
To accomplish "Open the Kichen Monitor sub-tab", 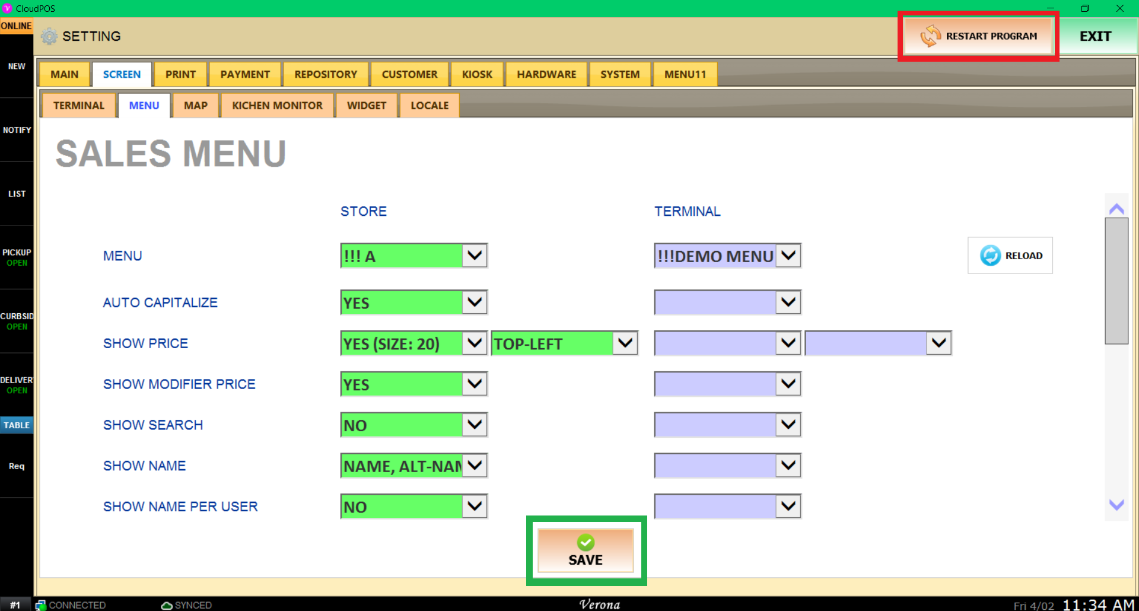I will (277, 106).
